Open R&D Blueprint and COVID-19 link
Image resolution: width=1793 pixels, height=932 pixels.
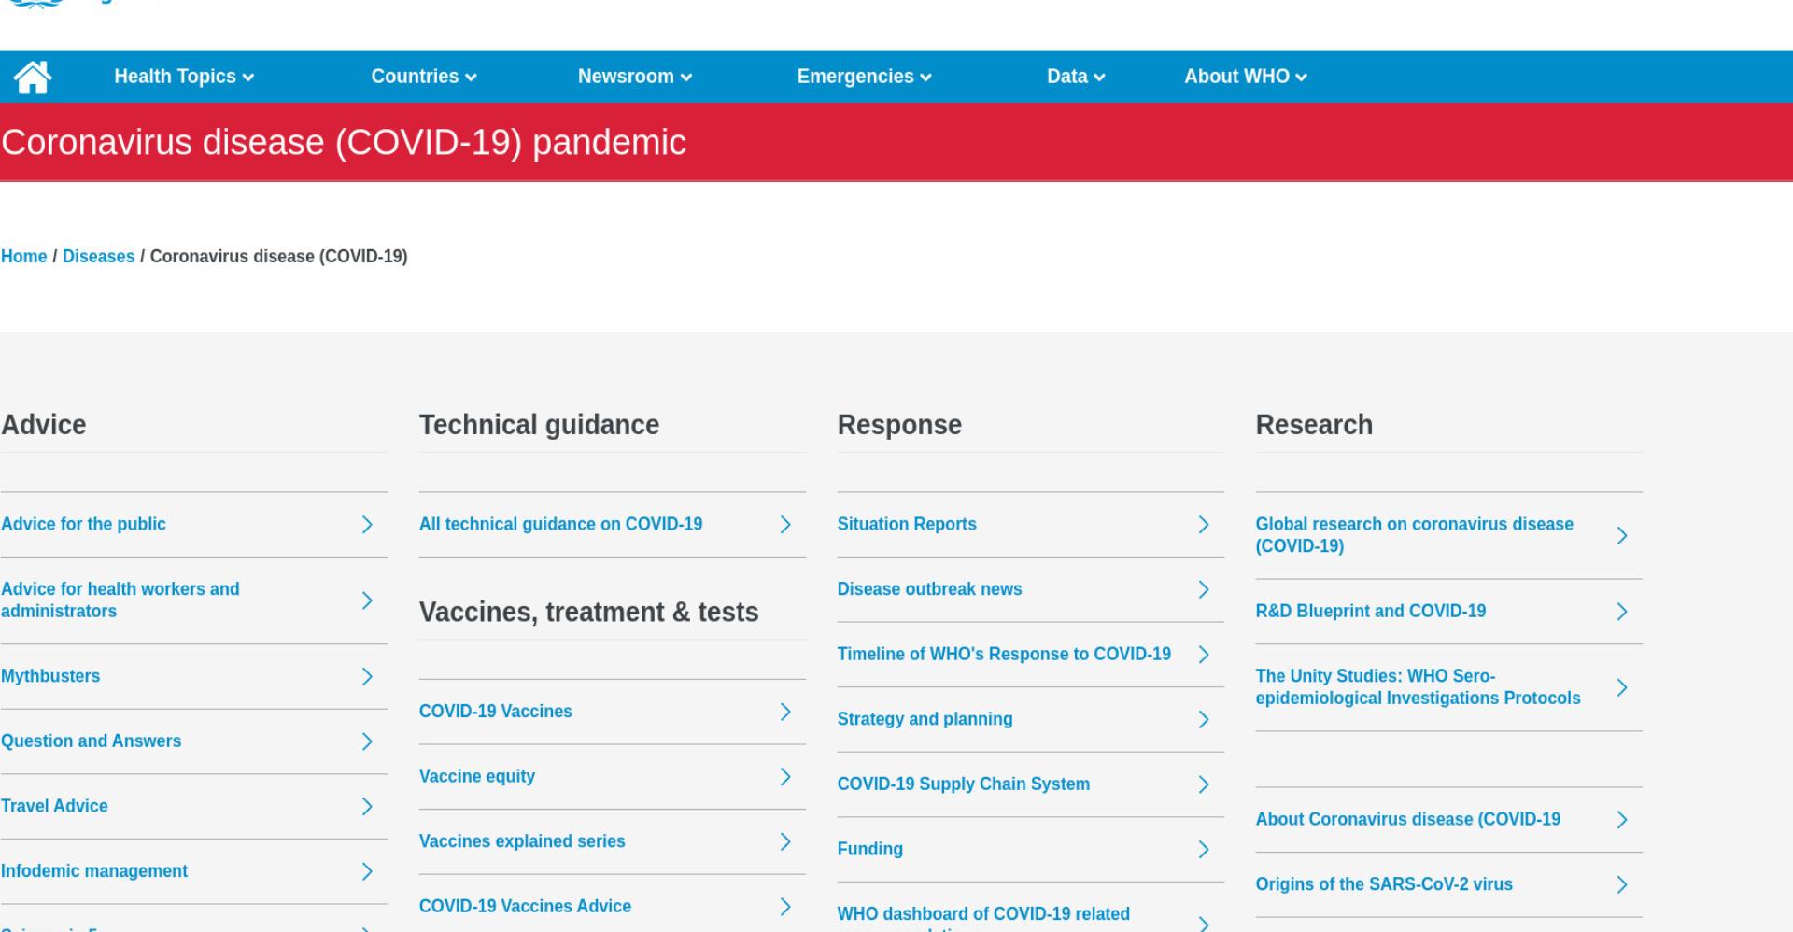point(1370,611)
